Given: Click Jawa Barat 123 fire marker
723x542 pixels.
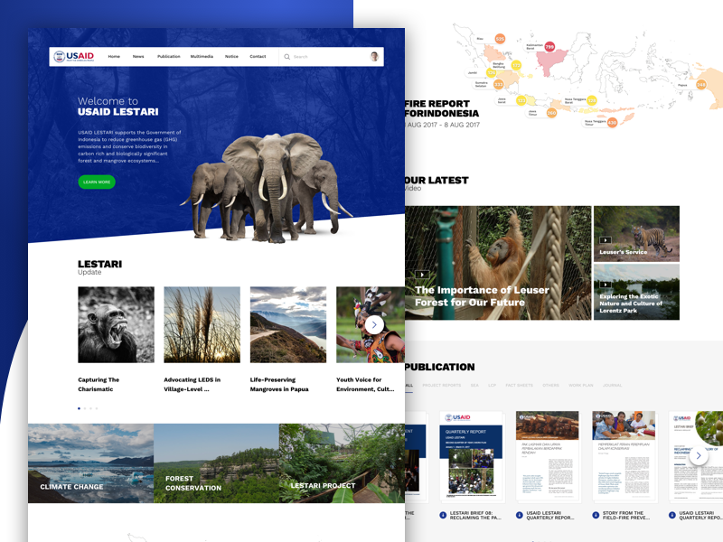Looking at the screenshot, I should point(521,100).
